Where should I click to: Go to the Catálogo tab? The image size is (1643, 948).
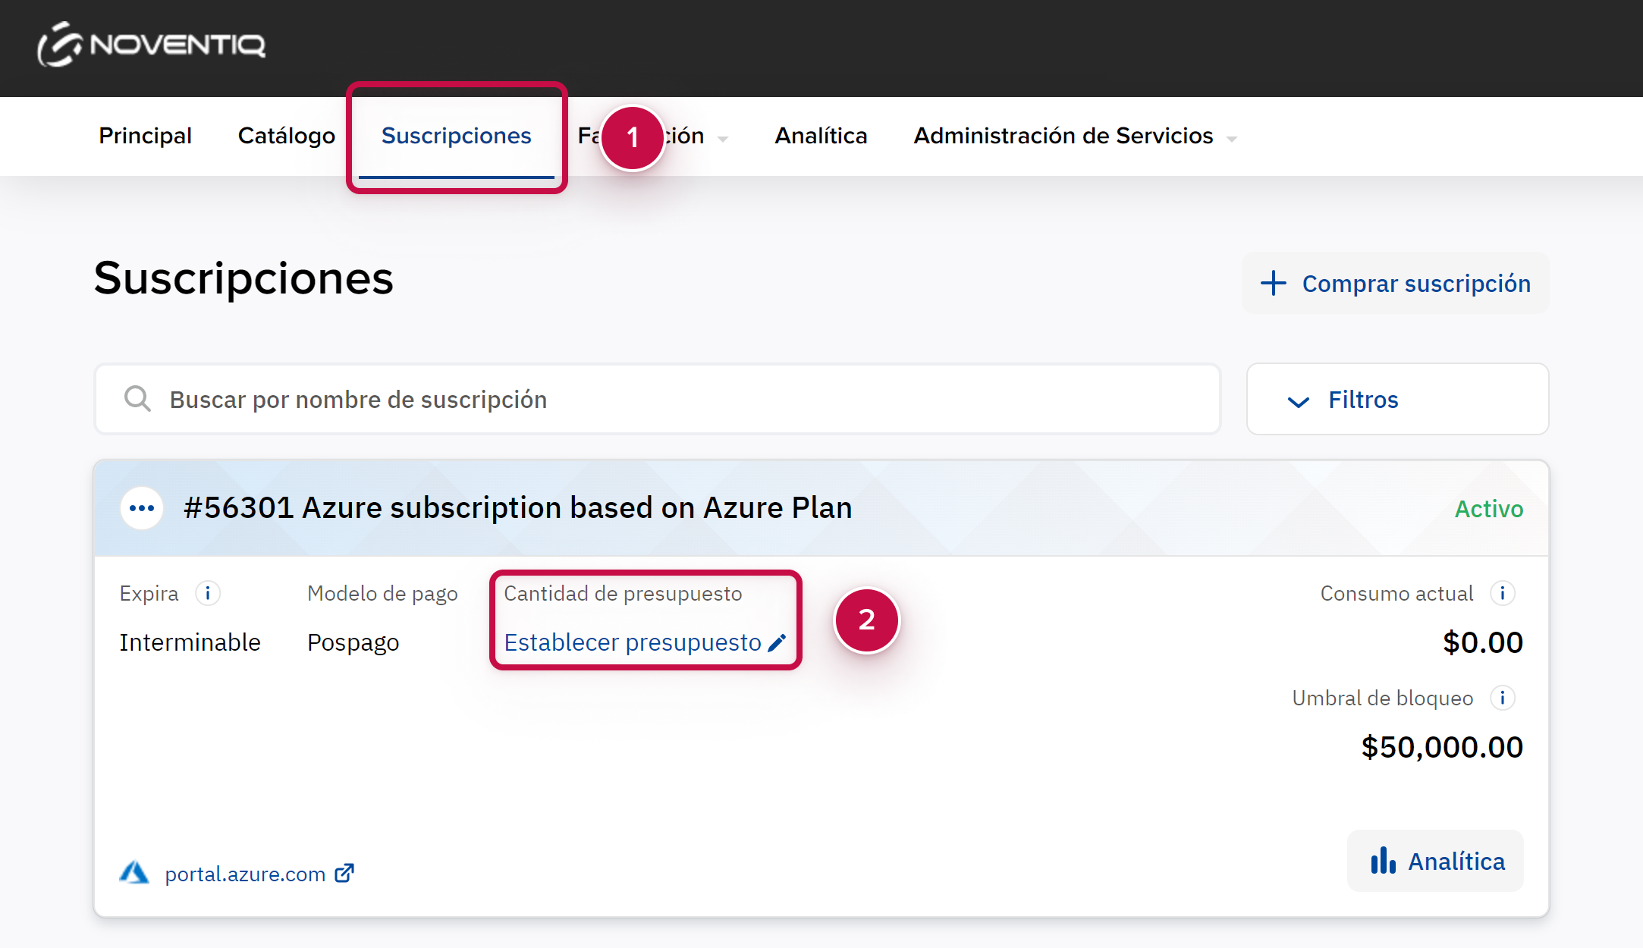pos(286,136)
